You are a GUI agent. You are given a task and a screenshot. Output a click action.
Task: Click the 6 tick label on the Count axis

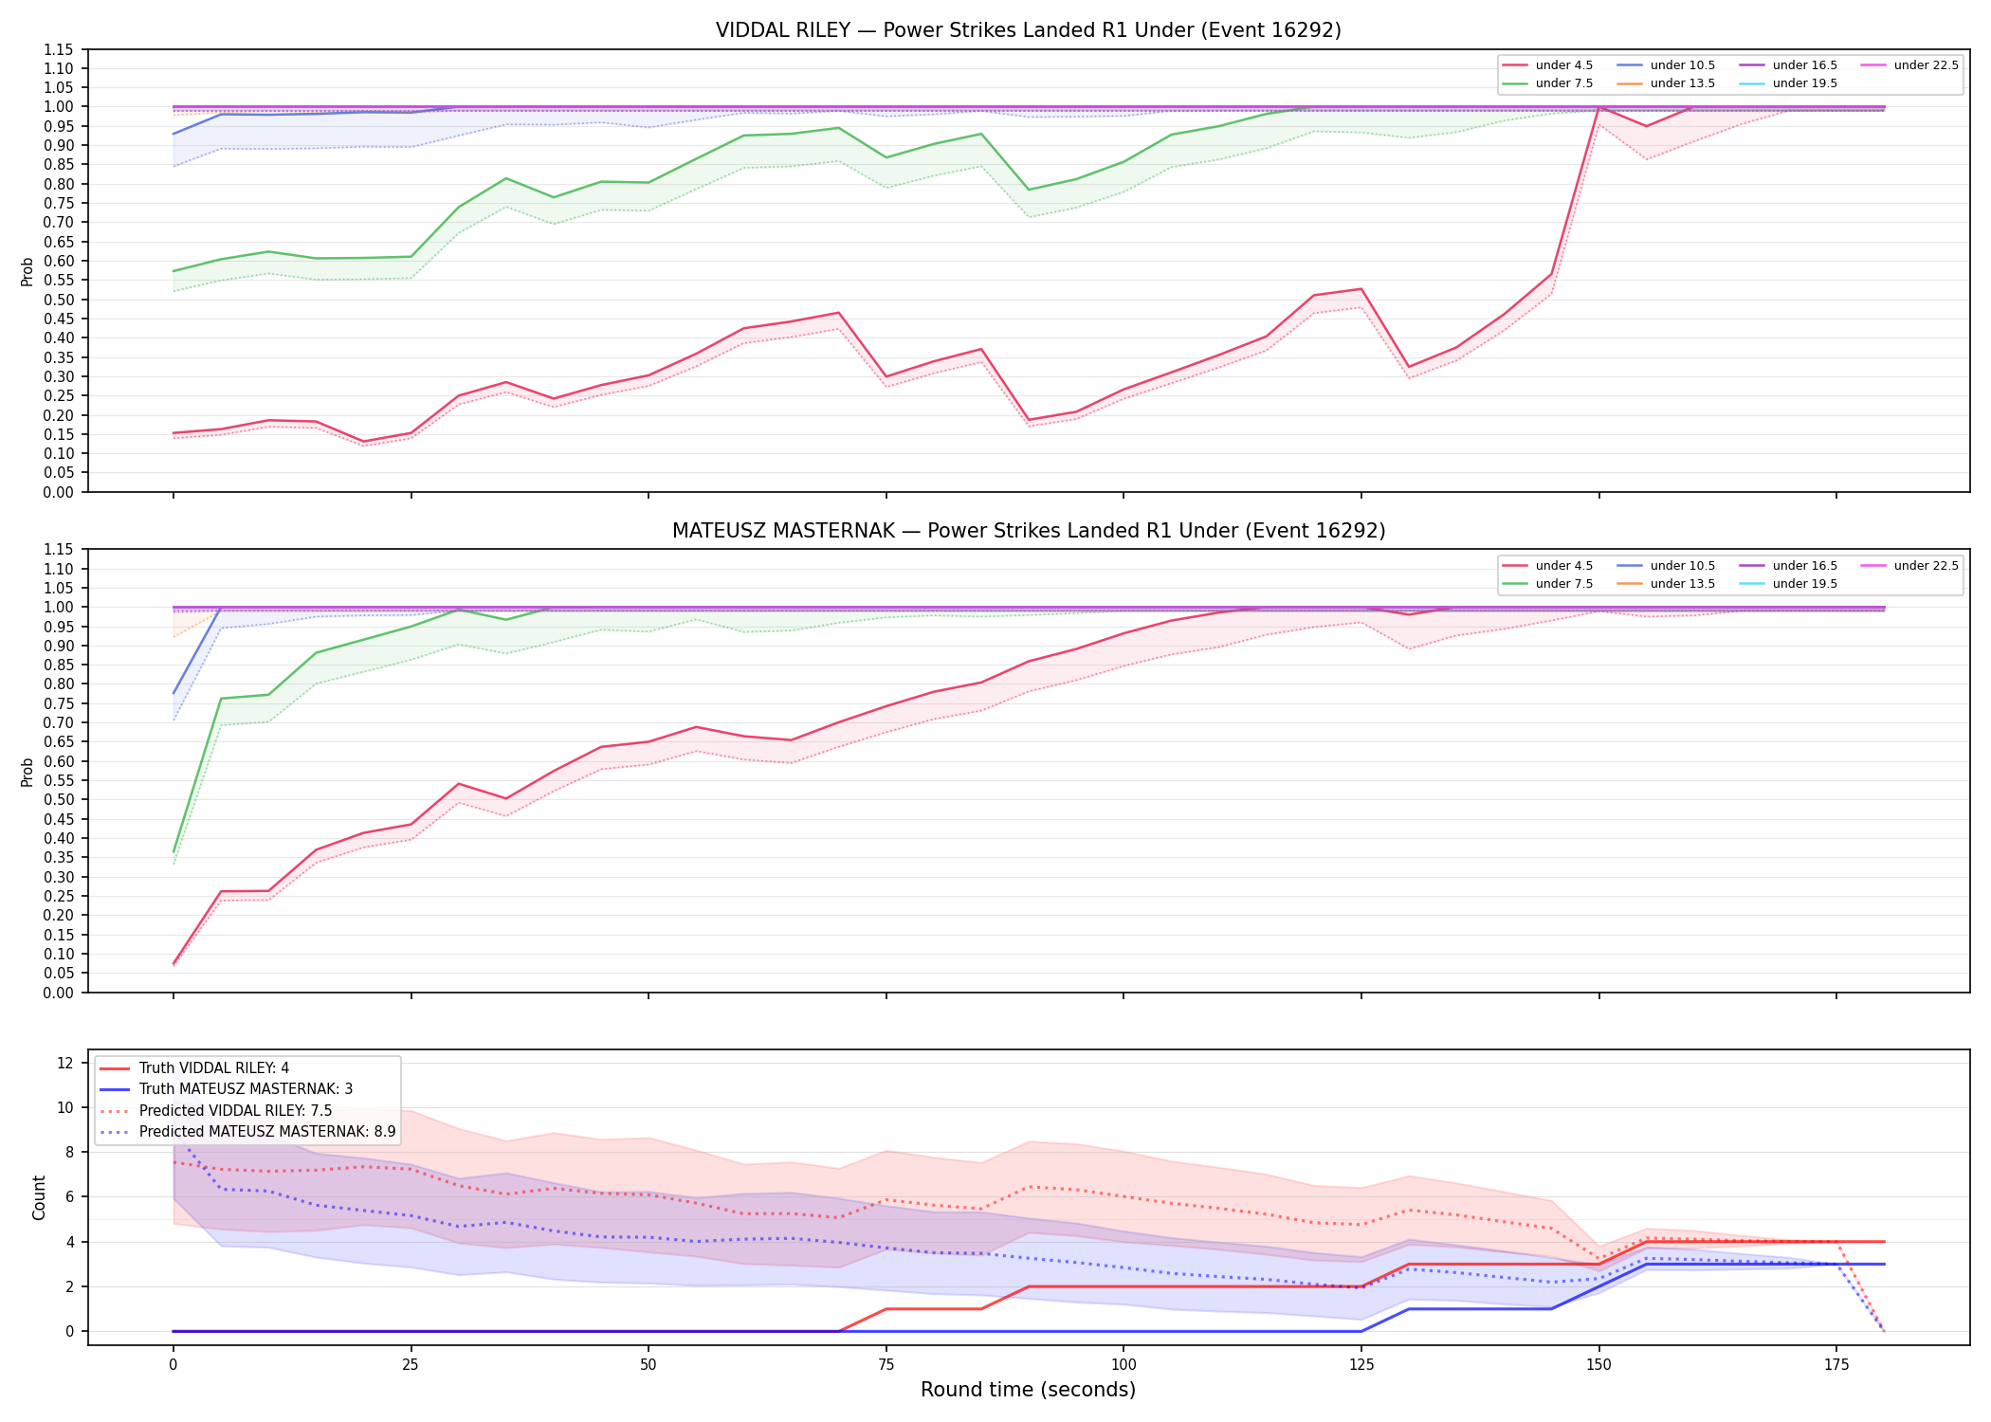(x=69, y=1197)
